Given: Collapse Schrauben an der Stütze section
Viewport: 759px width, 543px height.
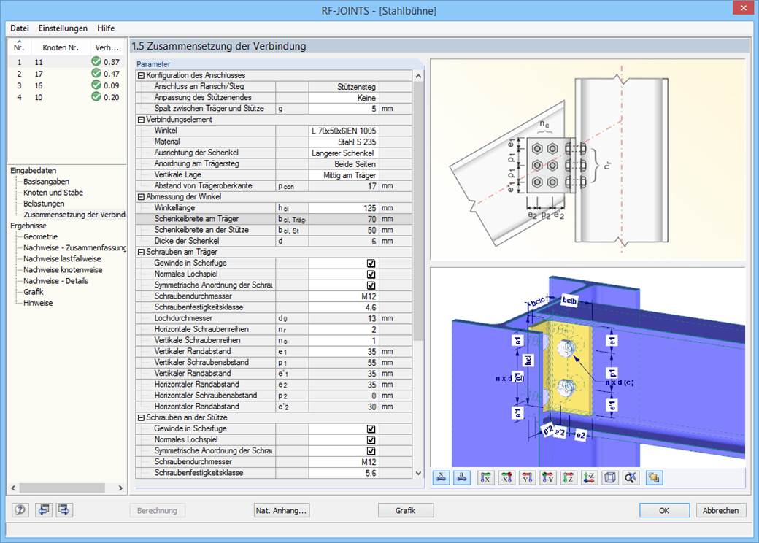Looking at the screenshot, I should click(x=142, y=417).
